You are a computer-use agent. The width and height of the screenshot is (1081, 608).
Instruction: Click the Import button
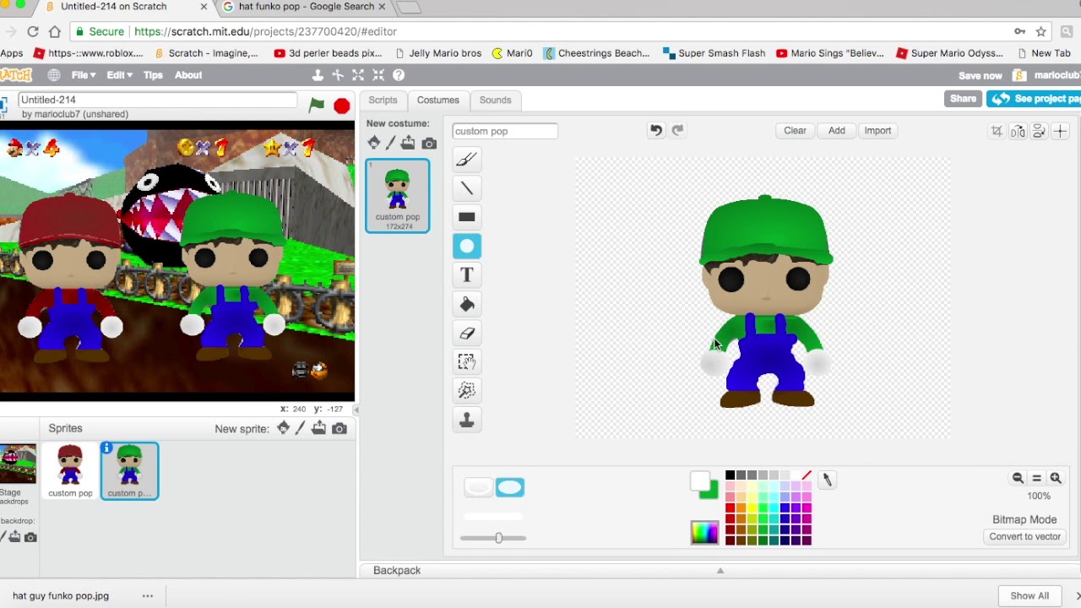pos(877,131)
